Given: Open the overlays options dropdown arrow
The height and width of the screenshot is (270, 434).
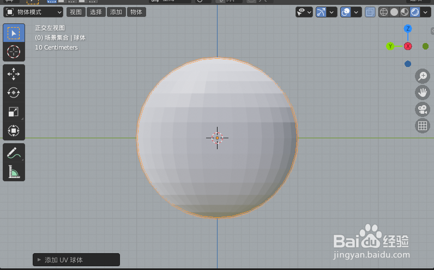Looking at the screenshot, I should tap(356, 12).
